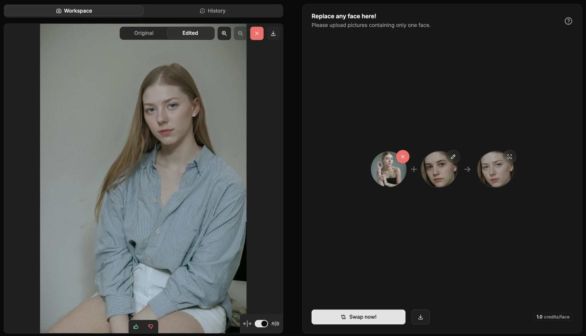This screenshot has width=586, height=336.
Task: Give a thumbs down to the result
Action: tap(151, 326)
